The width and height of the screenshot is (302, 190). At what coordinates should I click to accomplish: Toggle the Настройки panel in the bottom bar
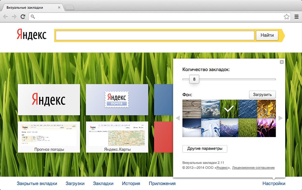(x=274, y=184)
